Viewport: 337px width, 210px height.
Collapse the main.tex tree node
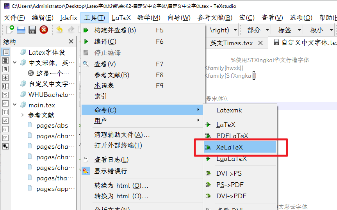(14, 105)
